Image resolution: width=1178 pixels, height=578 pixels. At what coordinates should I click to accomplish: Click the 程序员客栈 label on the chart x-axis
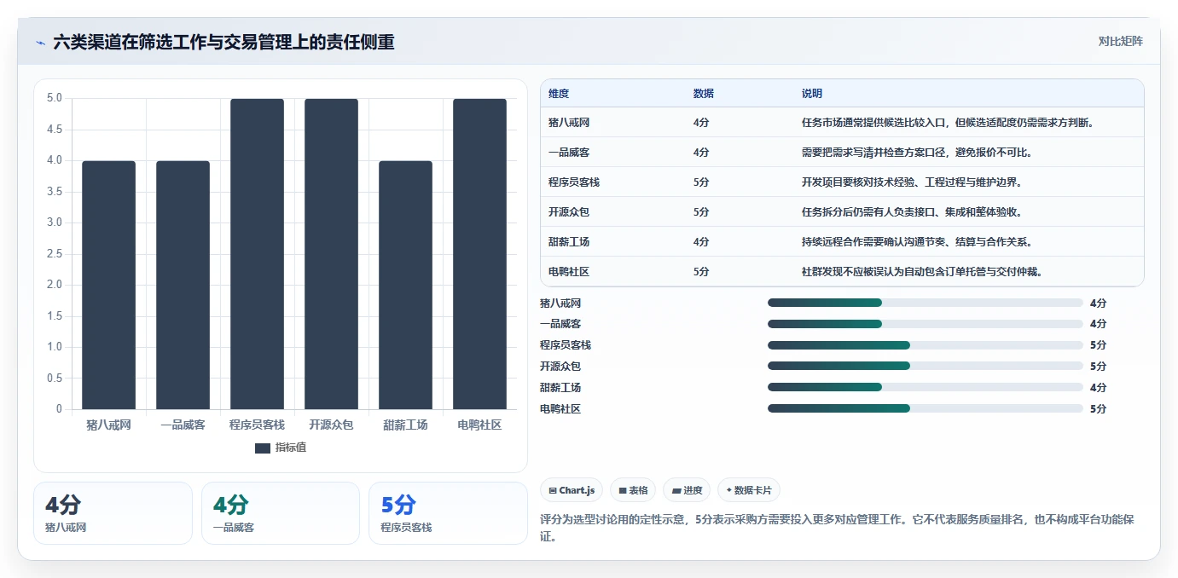click(x=257, y=425)
